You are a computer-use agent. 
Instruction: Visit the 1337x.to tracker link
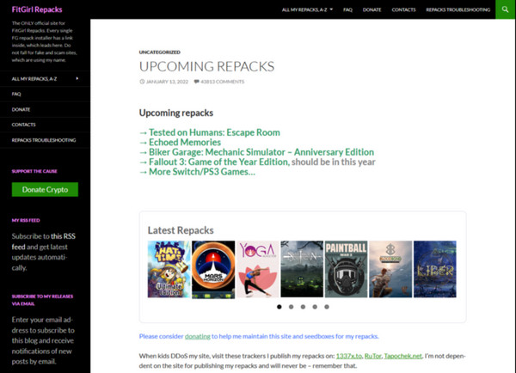[x=349, y=356]
